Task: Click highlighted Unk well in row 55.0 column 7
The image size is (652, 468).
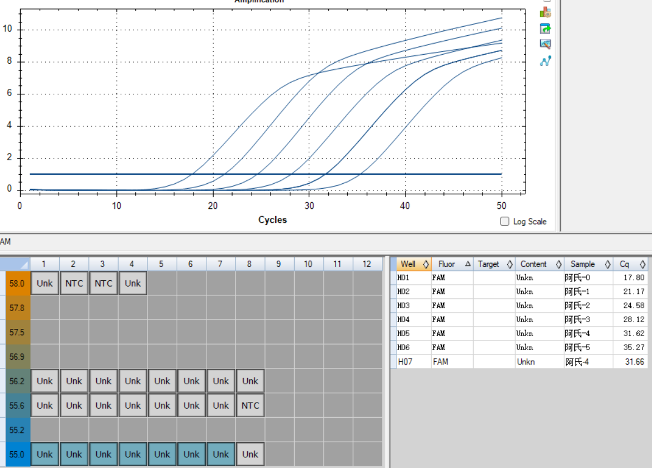Action: click(x=221, y=454)
